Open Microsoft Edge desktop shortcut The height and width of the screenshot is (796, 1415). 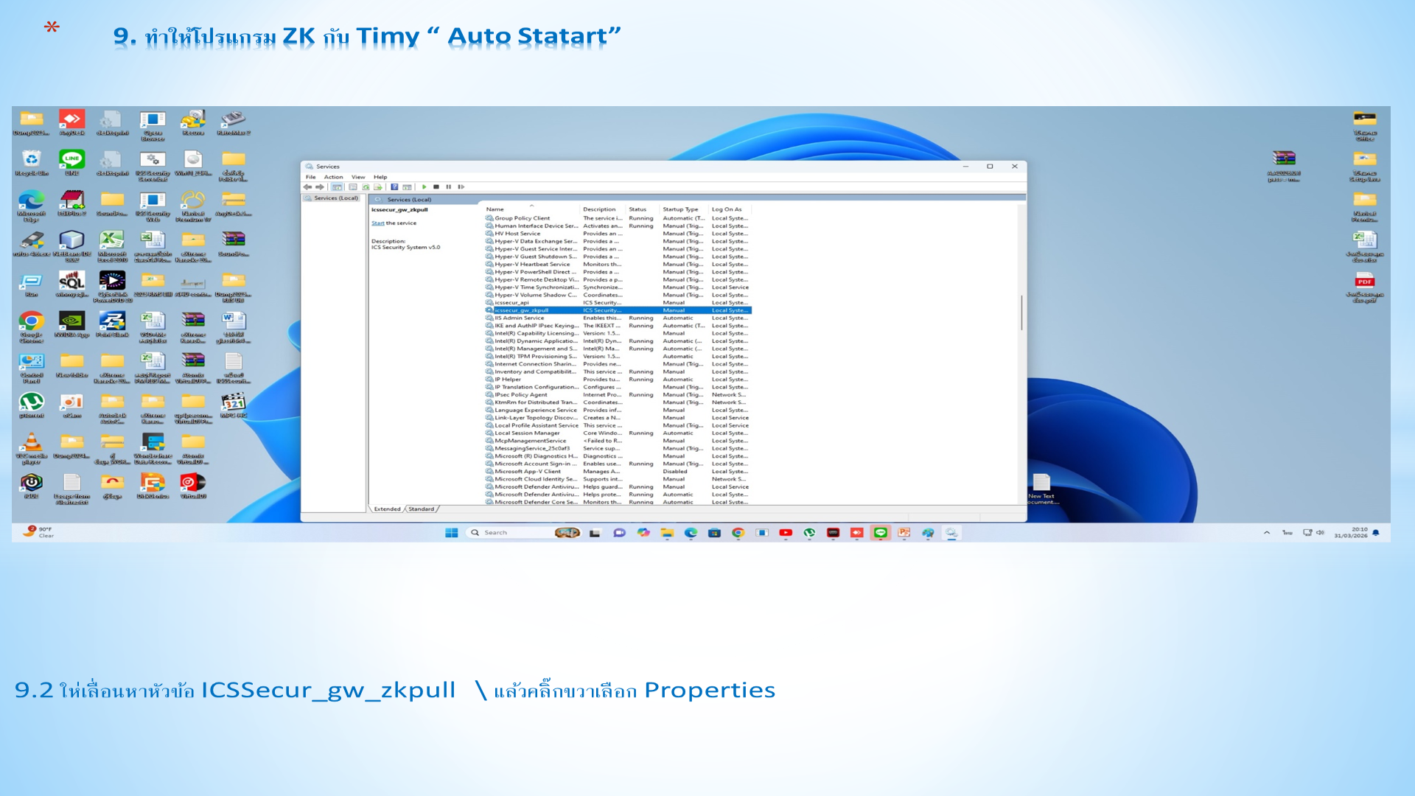point(31,206)
